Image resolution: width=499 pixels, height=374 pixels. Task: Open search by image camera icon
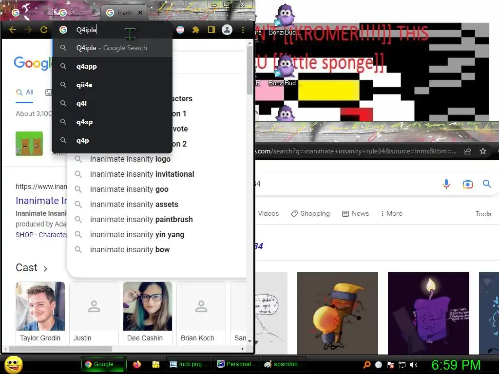467,184
